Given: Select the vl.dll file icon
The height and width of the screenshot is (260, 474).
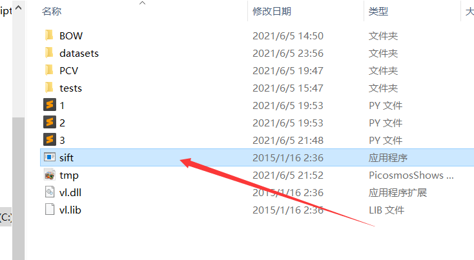Looking at the screenshot, I should (x=50, y=192).
